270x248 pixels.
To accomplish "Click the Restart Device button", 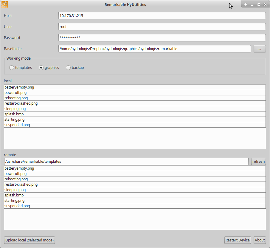I will pyautogui.click(x=238, y=240).
